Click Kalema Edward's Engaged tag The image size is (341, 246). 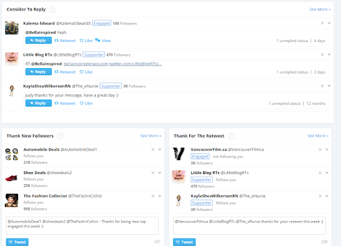point(102,23)
